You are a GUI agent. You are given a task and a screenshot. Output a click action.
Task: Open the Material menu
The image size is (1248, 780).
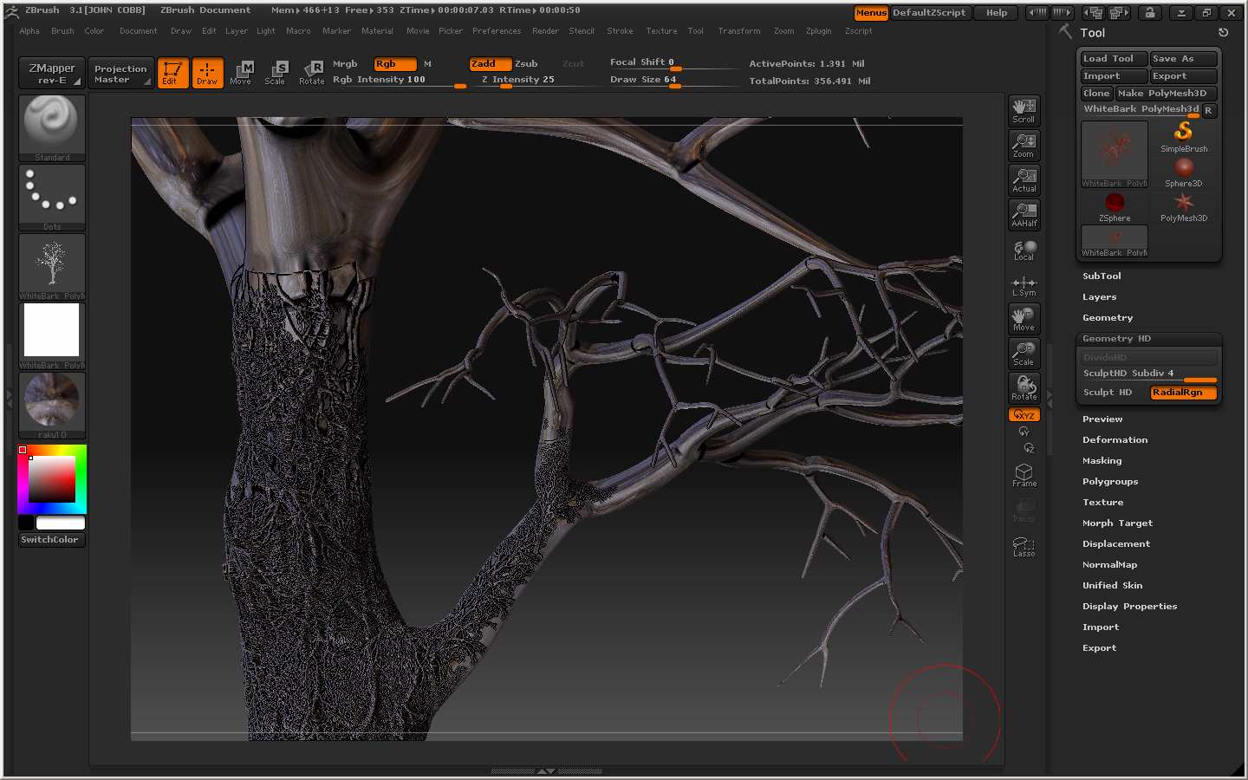point(377,31)
